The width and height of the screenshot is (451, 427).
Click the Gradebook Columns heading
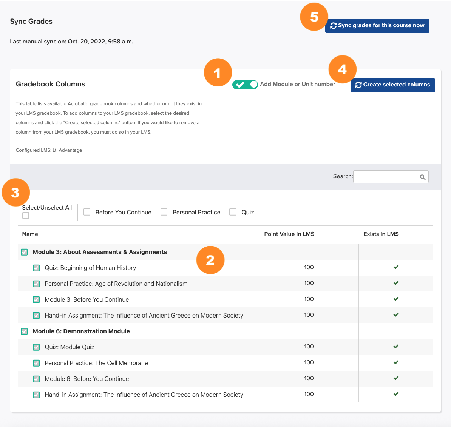[x=50, y=84]
